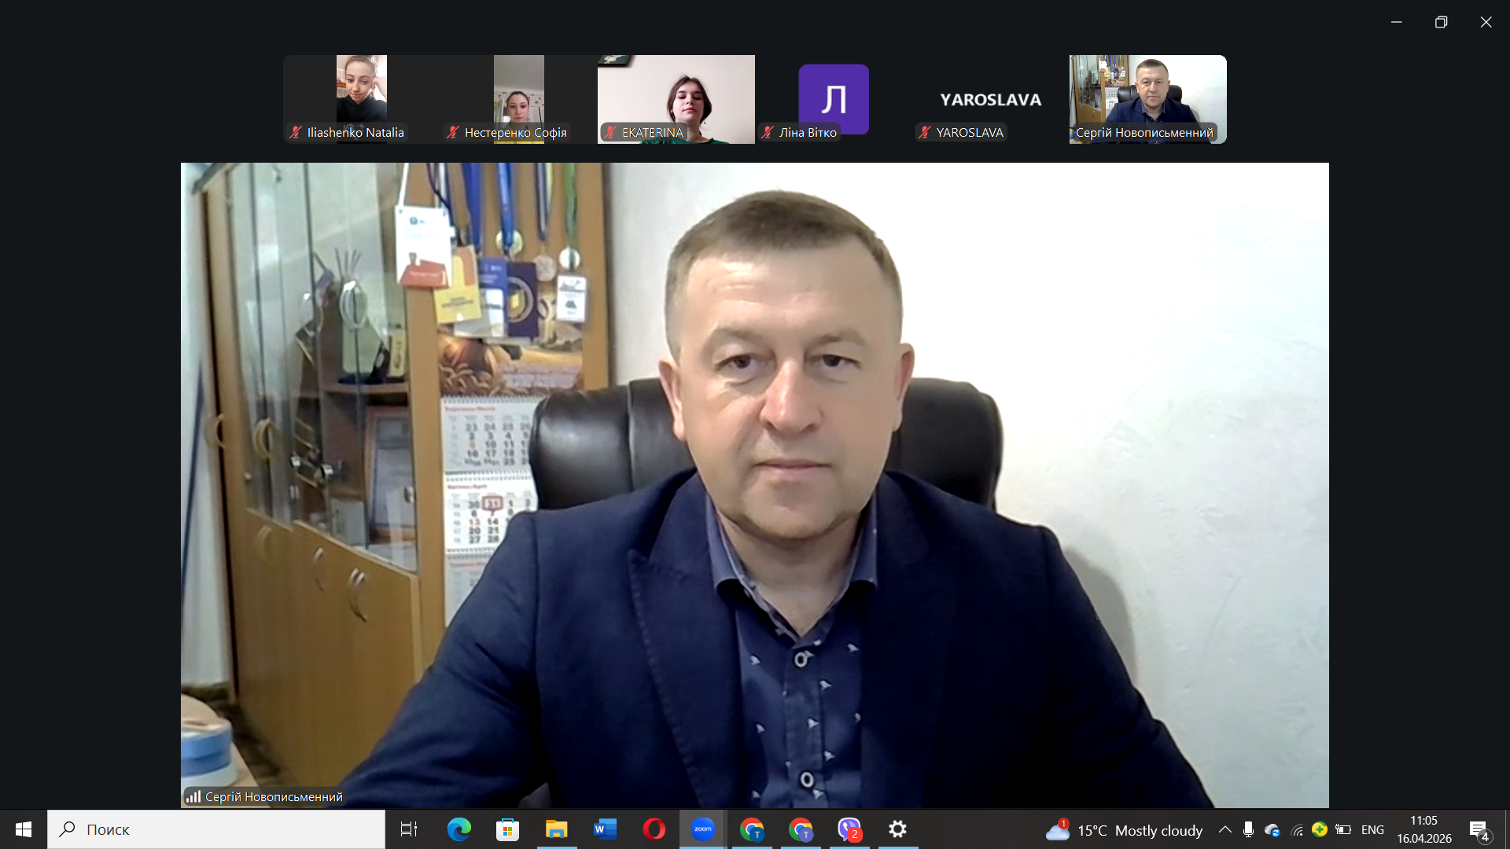Viewport: 1510px width, 849px height.
Task: Click the Ліна Вітко avatar tile
Action: pyautogui.click(x=833, y=98)
